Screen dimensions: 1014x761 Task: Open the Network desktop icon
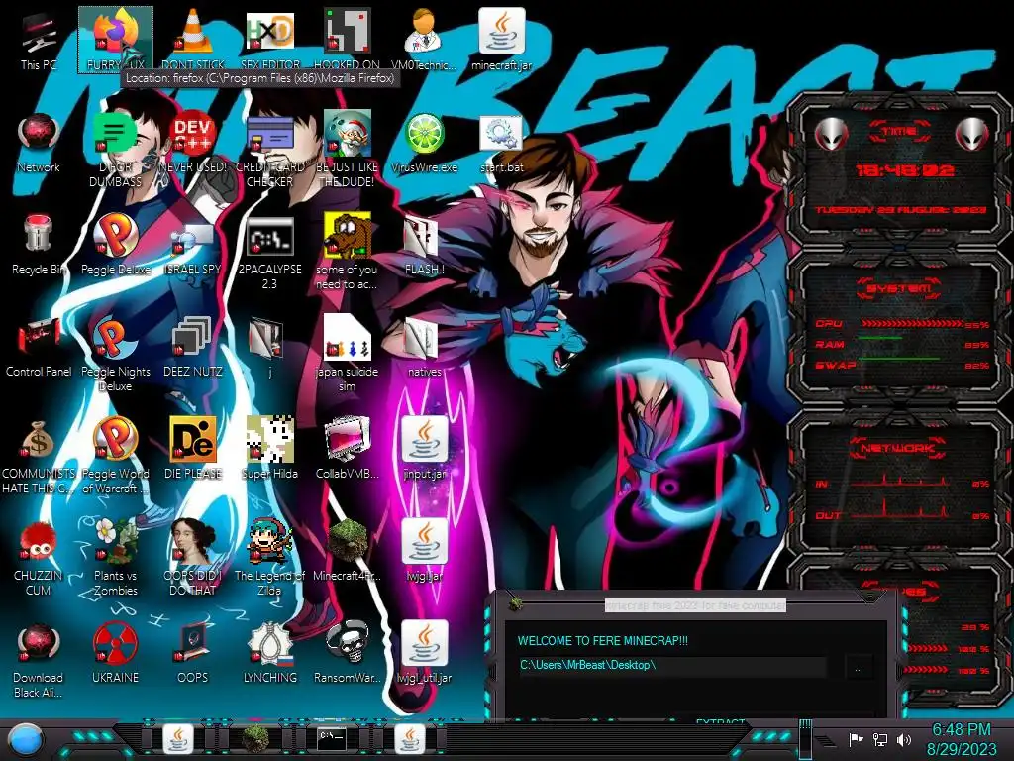pos(39,143)
